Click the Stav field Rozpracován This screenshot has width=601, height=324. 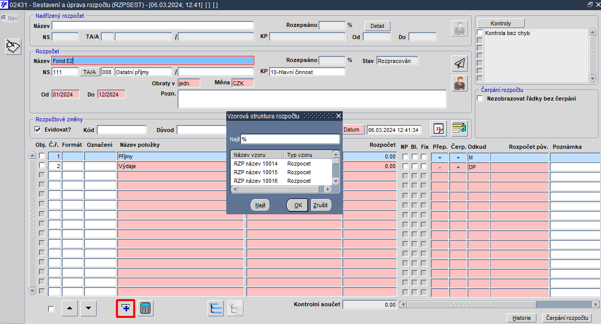[397, 61]
